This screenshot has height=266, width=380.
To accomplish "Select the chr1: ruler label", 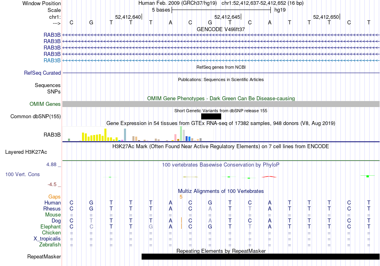I will pos(55,17).
